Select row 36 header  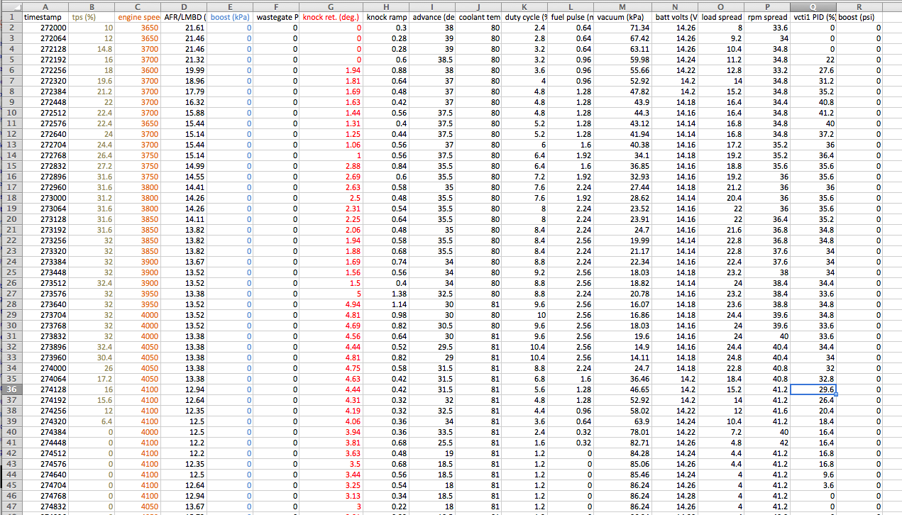coord(11,389)
